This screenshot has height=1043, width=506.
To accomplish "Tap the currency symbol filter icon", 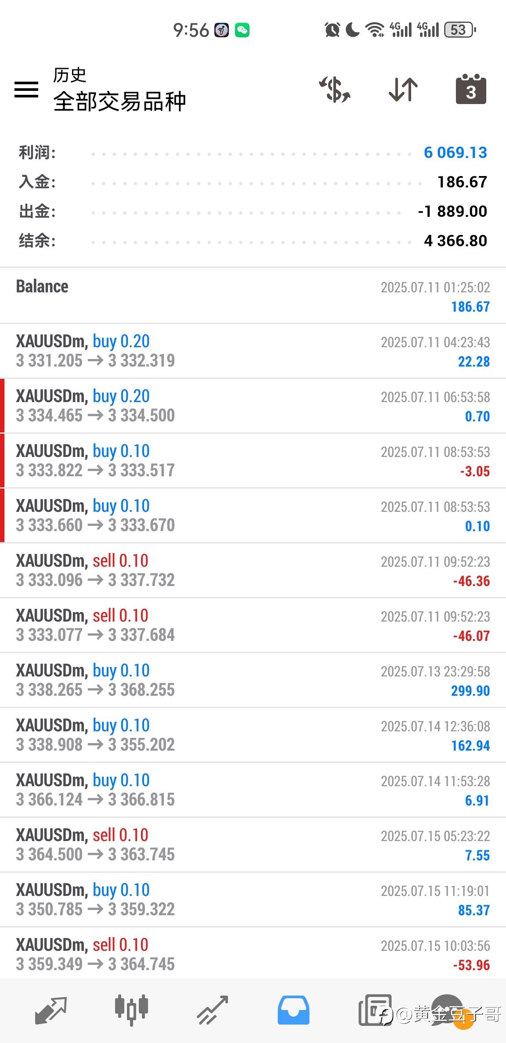I will pos(335,90).
